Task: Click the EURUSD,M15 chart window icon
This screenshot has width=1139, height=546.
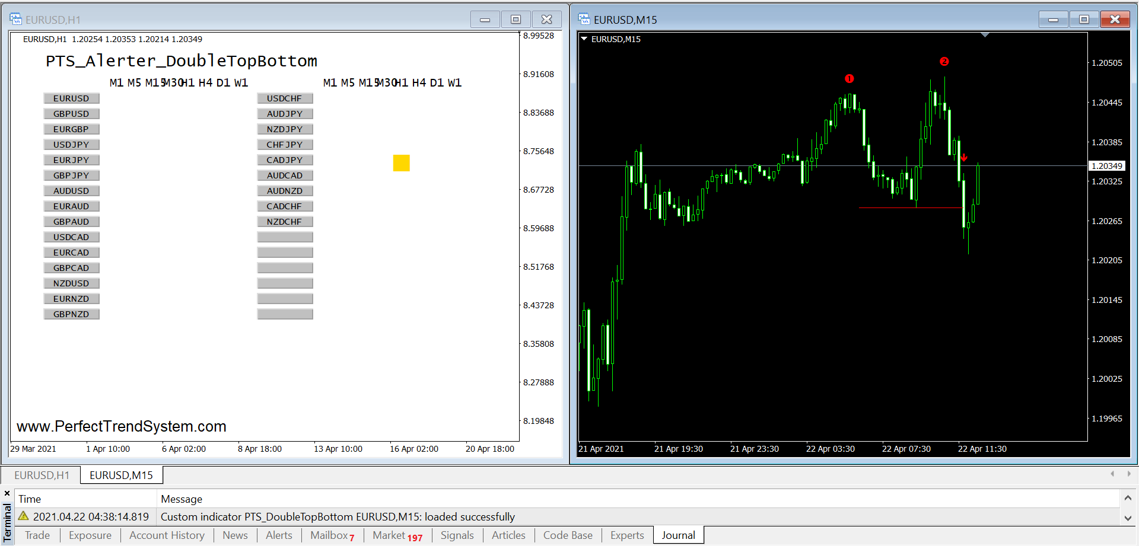Action: point(584,20)
